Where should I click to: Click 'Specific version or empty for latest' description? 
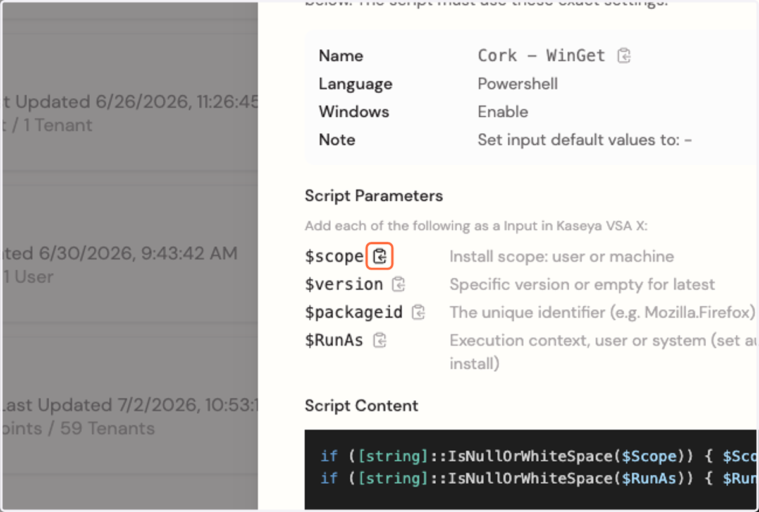582,285
